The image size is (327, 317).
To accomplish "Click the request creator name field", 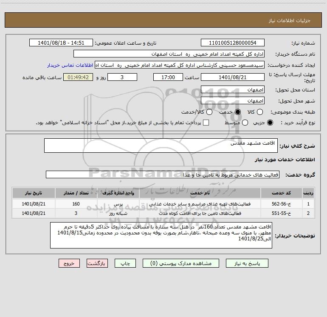I will click(x=180, y=65).
